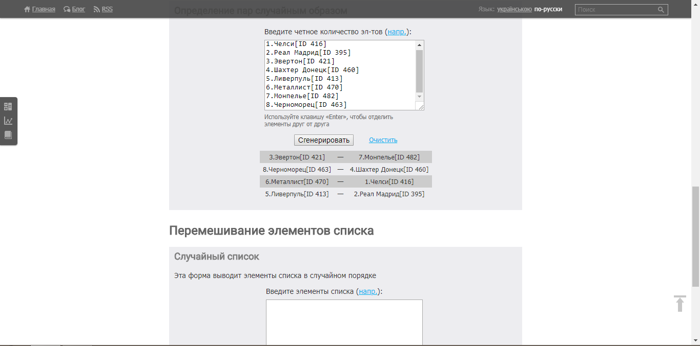Click the blog icon beside Блог
Screen dimensions: 700x346
pos(67,9)
